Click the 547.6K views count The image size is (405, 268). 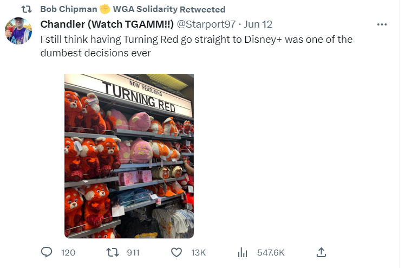(271, 252)
